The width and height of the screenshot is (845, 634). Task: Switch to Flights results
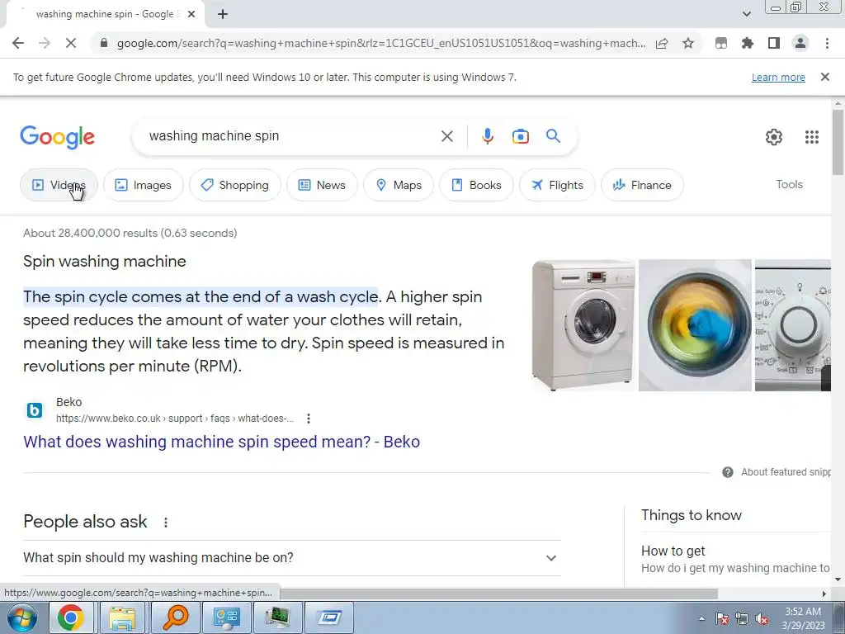pyautogui.click(x=557, y=185)
